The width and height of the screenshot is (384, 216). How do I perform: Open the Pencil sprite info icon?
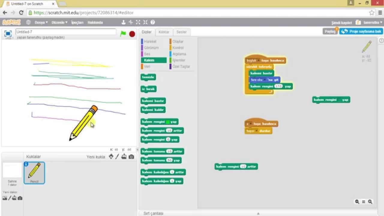click(26, 164)
